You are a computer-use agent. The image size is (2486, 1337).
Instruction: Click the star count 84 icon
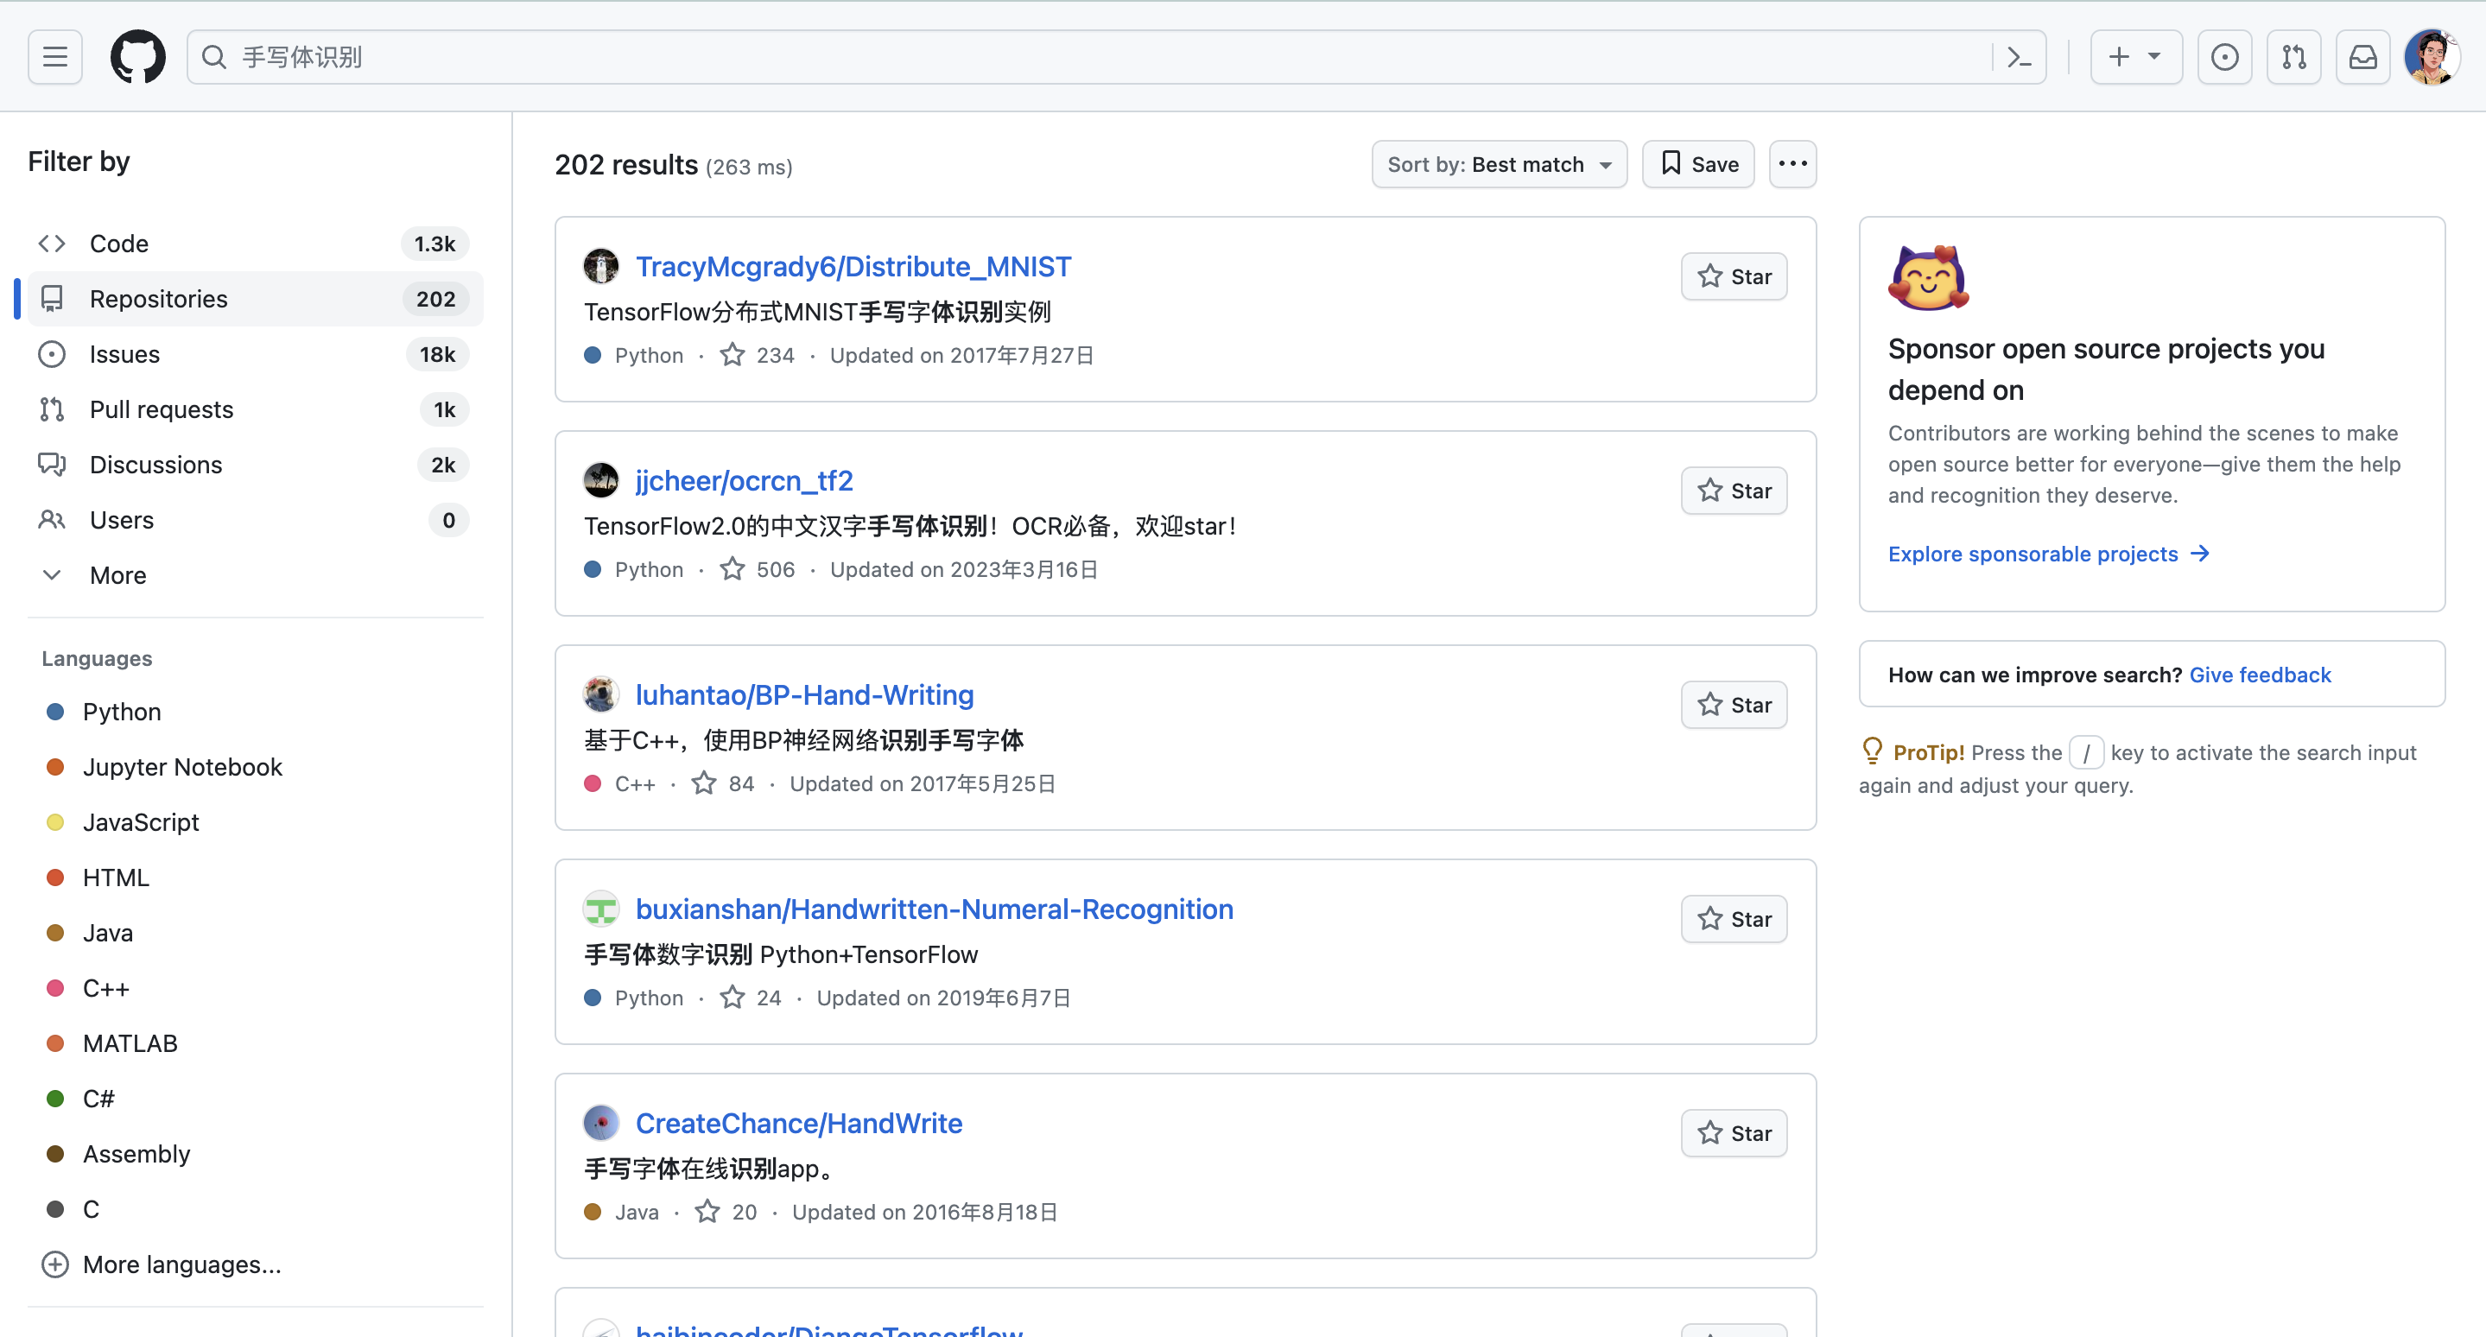tap(703, 783)
